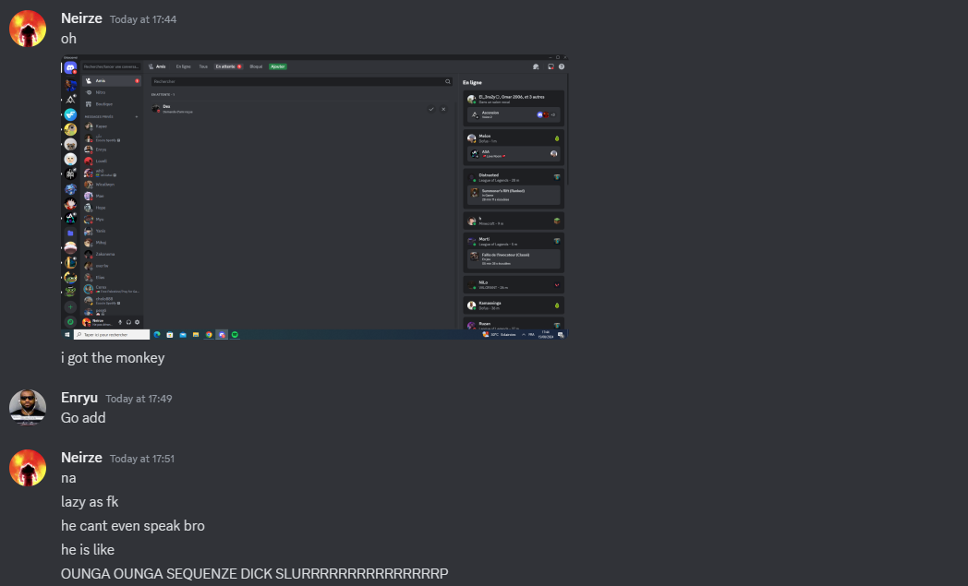This screenshot has height=586, width=968.
Task: Open Enryu's profile avatar
Action: 28,407
